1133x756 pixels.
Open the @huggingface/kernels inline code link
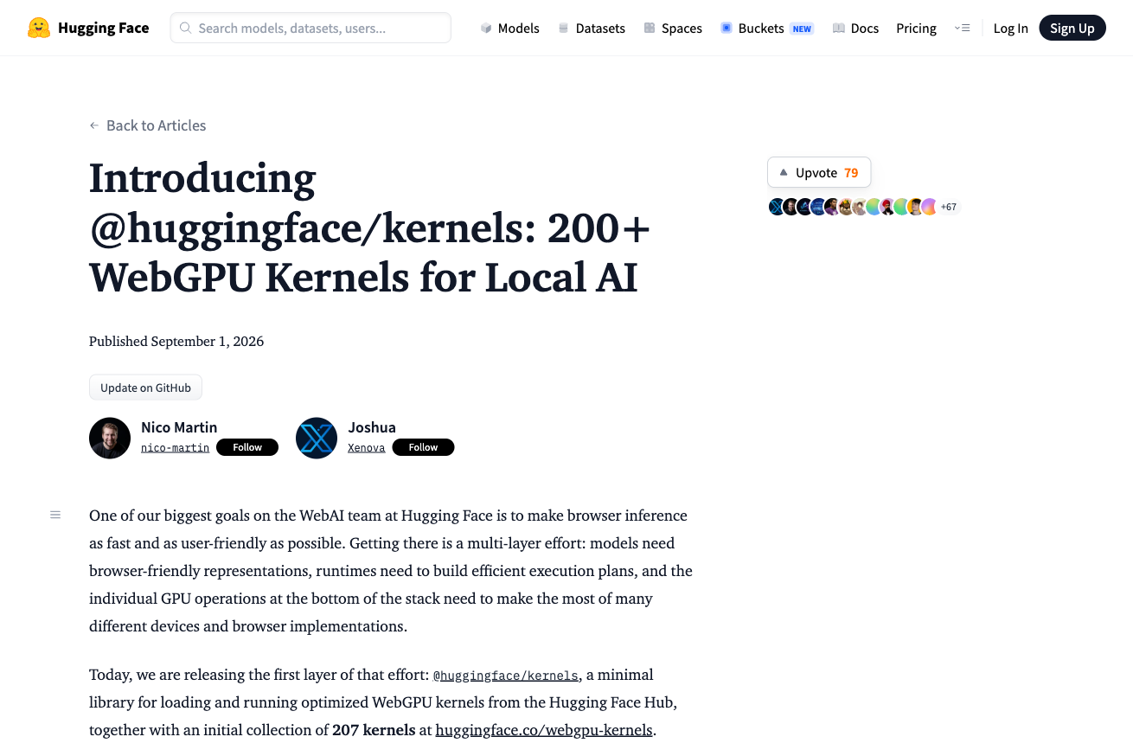pyautogui.click(x=505, y=676)
